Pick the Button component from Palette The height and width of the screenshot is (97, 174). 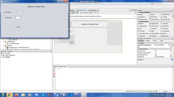pyautogui.click(x=141, y=24)
